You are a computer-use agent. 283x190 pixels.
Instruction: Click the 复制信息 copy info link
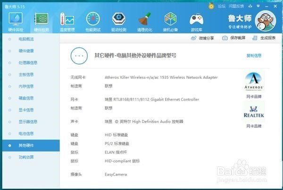[x=254, y=56]
